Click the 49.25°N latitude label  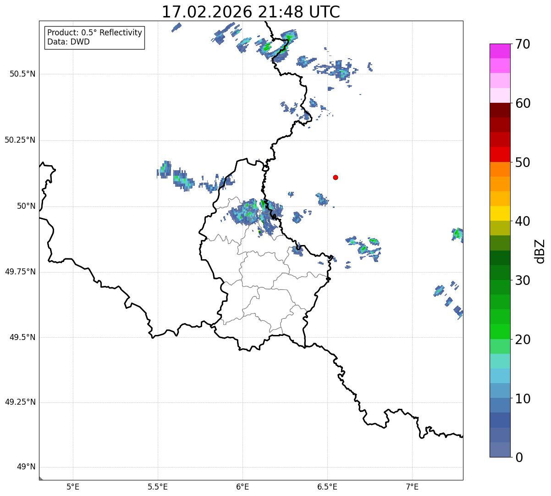point(20,402)
